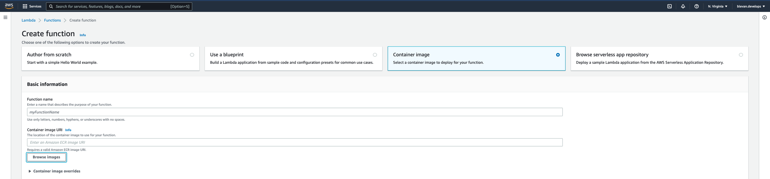
Task: Click the Basic information heading
Action: tap(47, 84)
